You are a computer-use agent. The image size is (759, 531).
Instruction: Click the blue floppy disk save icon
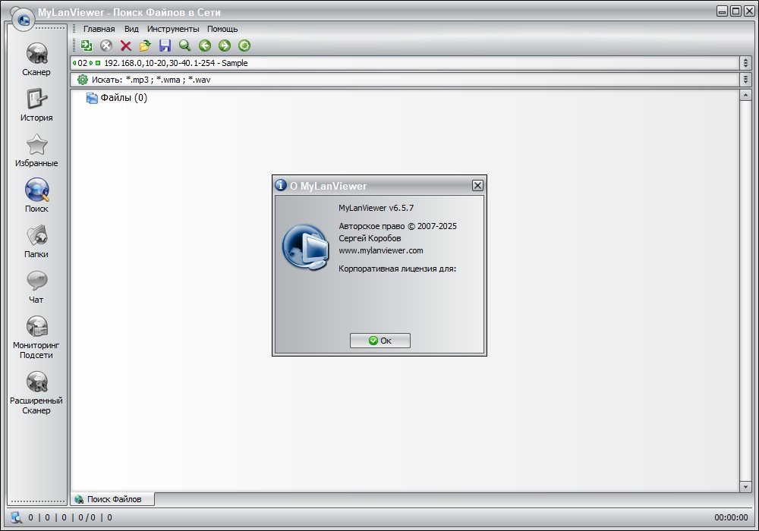165,46
